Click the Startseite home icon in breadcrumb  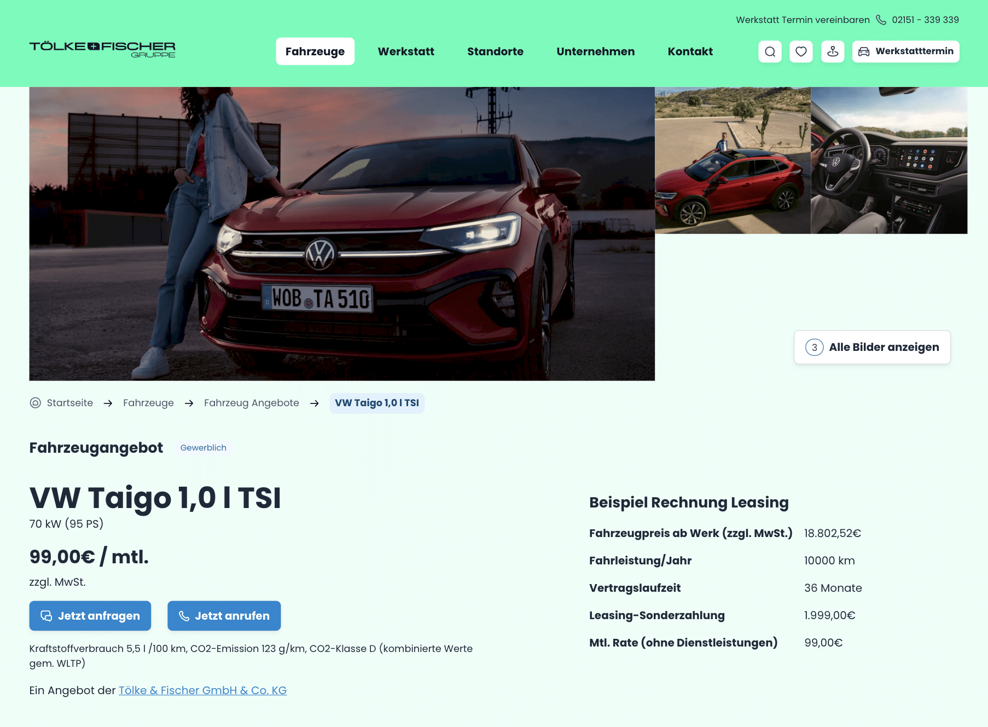point(35,403)
